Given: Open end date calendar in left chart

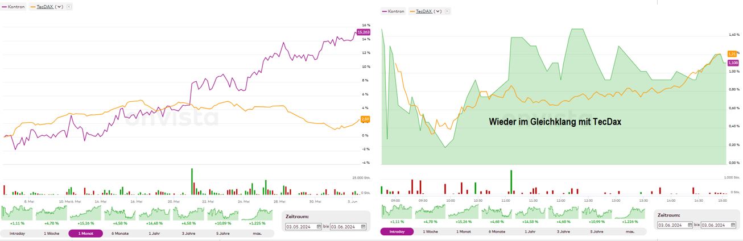Looking at the screenshot, I should [x=364, y=226].
